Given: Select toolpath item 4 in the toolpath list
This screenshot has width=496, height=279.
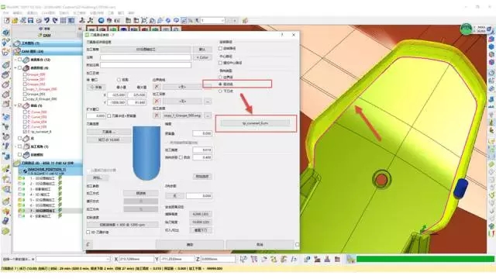Looking at the screenshot, I should [x=40, y=195].
